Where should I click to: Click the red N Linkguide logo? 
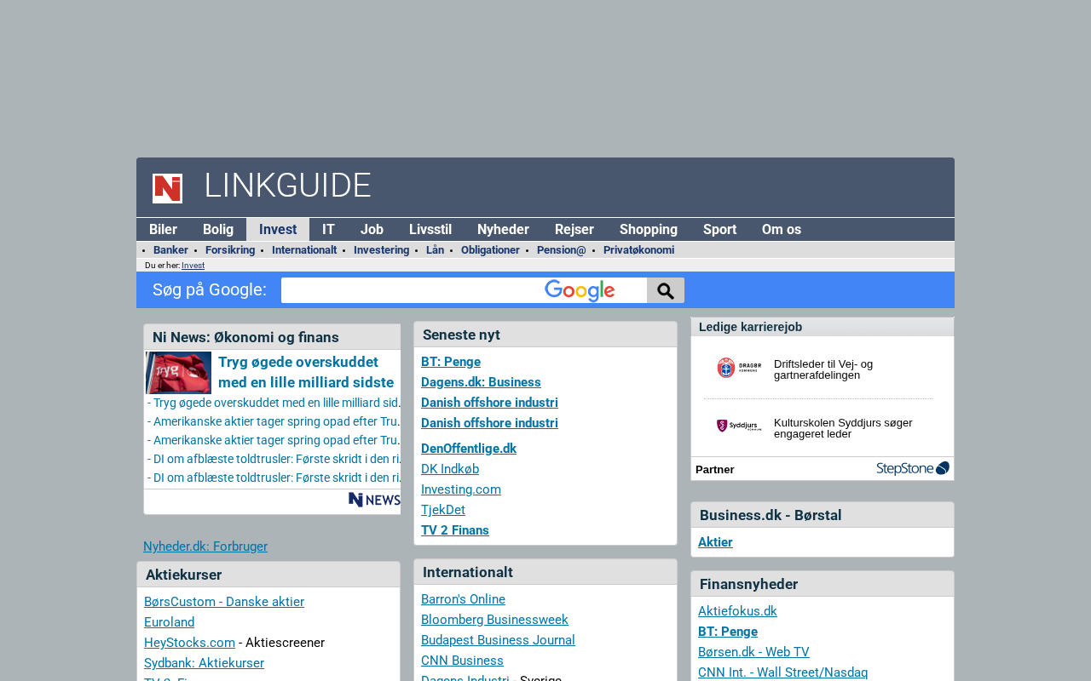167,188
